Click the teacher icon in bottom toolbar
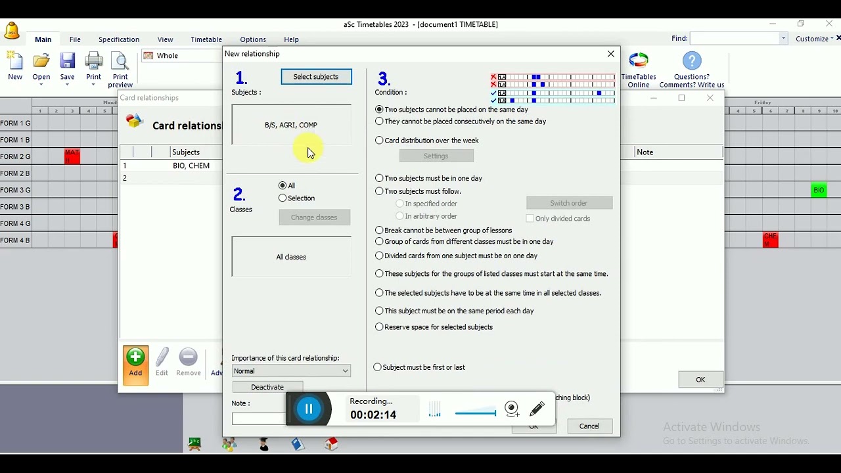Viewport: 841px width, 473px height. 263,445
